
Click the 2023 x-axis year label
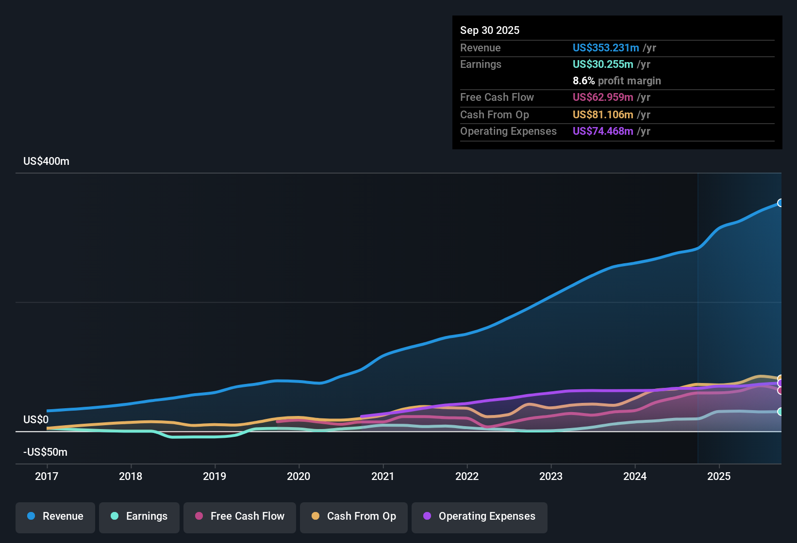(x=551, y=477)
